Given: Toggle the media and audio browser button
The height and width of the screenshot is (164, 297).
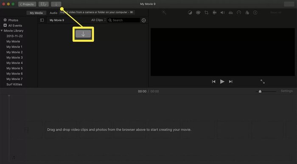Looking at the screenshot, I should [44, 4].
